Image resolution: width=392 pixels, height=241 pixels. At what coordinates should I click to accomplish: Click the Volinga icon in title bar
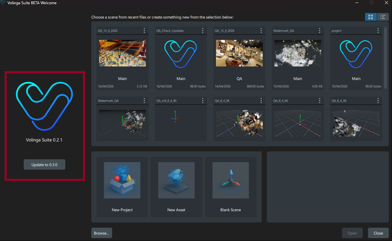3,3
